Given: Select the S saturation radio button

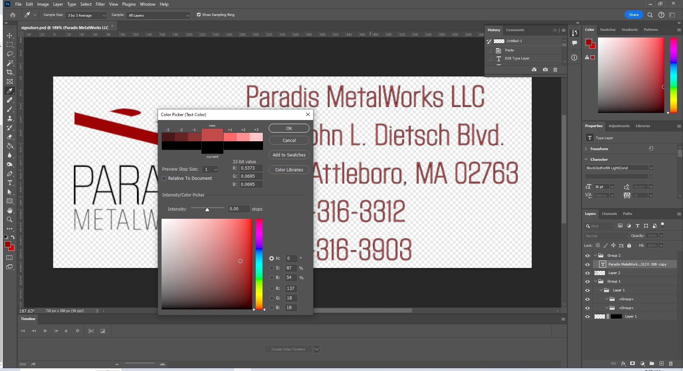Looking at the screenshot, I should 271,268.
